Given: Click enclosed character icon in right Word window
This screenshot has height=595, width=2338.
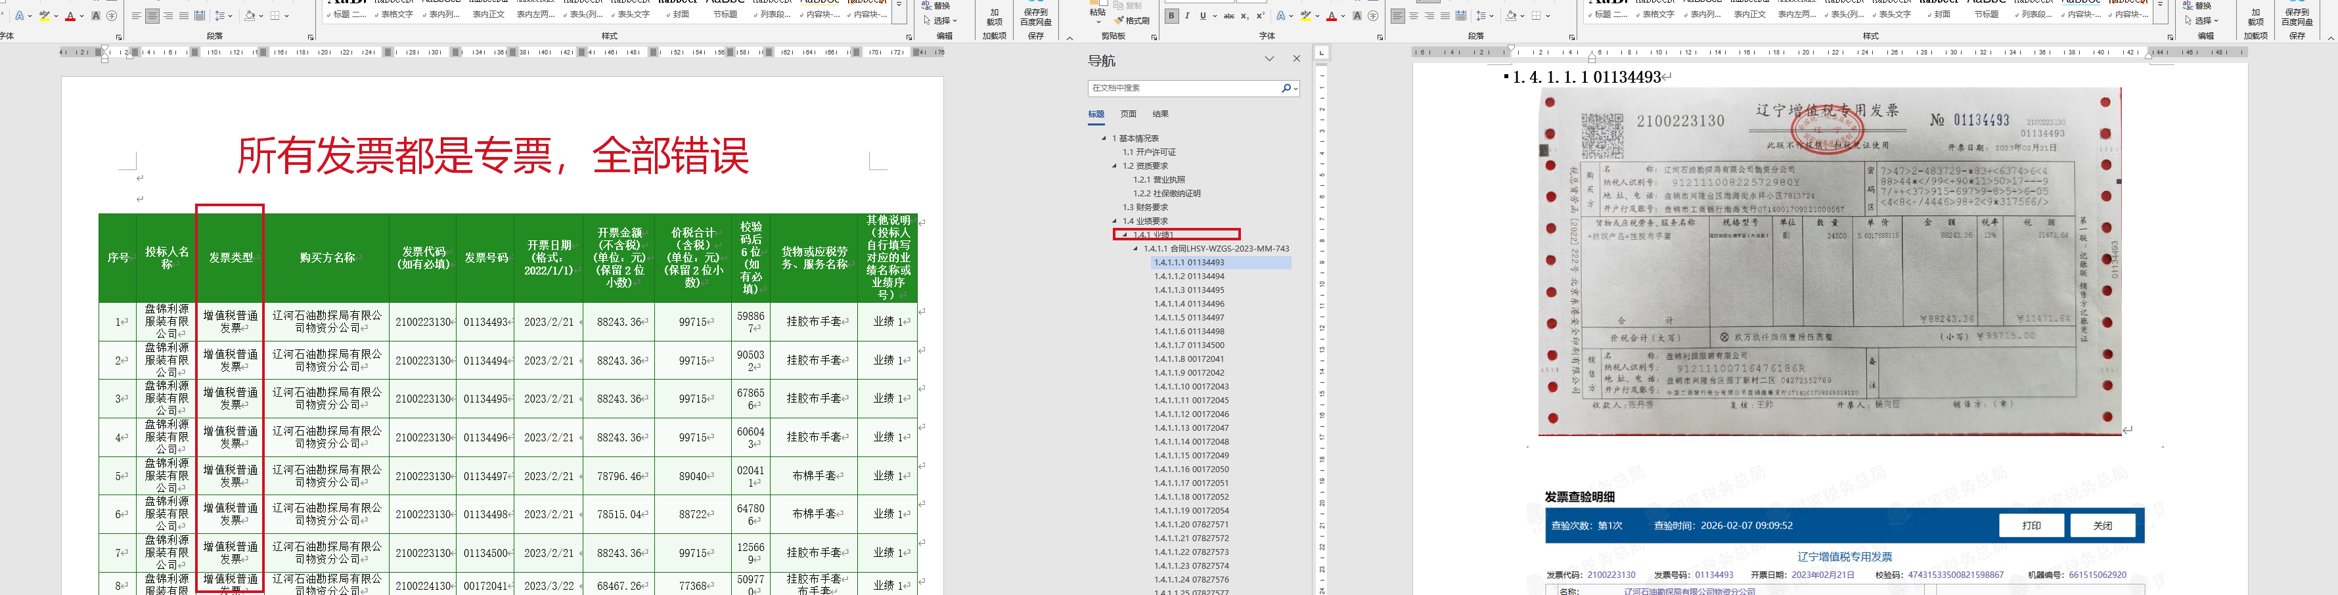Looking at the screenshot, I should [x=1372, y=16].
